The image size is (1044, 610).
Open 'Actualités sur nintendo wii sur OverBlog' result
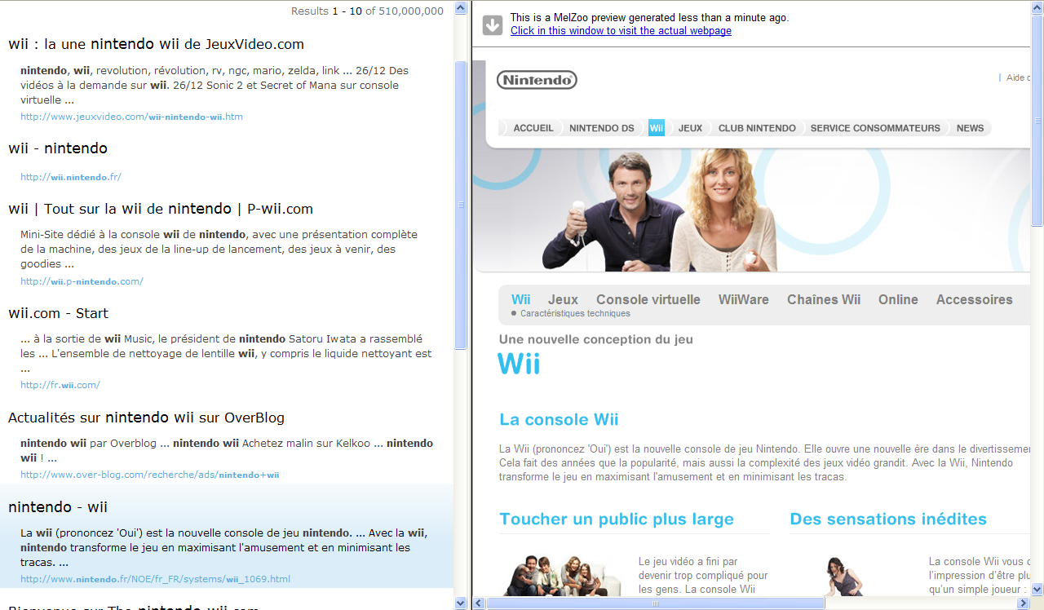pyautogui.click(x=147, y=418)
